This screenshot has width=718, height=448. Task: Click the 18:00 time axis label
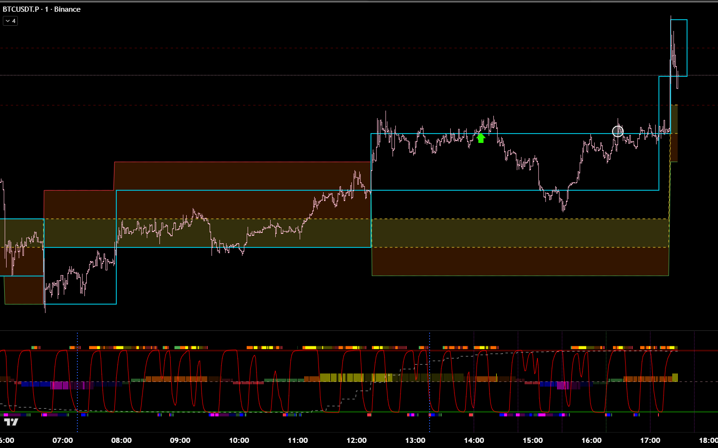(x=707, y=440)
